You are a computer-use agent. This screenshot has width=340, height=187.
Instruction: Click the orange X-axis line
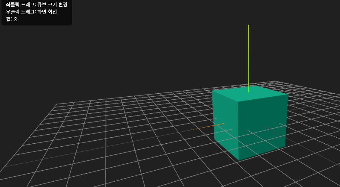[207, 127]
